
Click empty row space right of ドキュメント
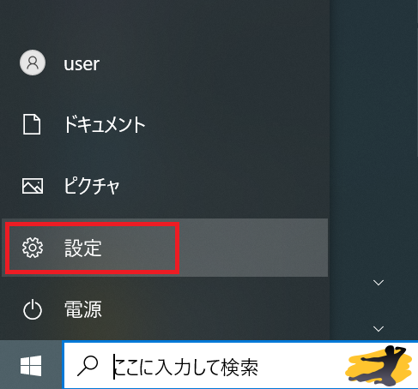click(237, 124)
